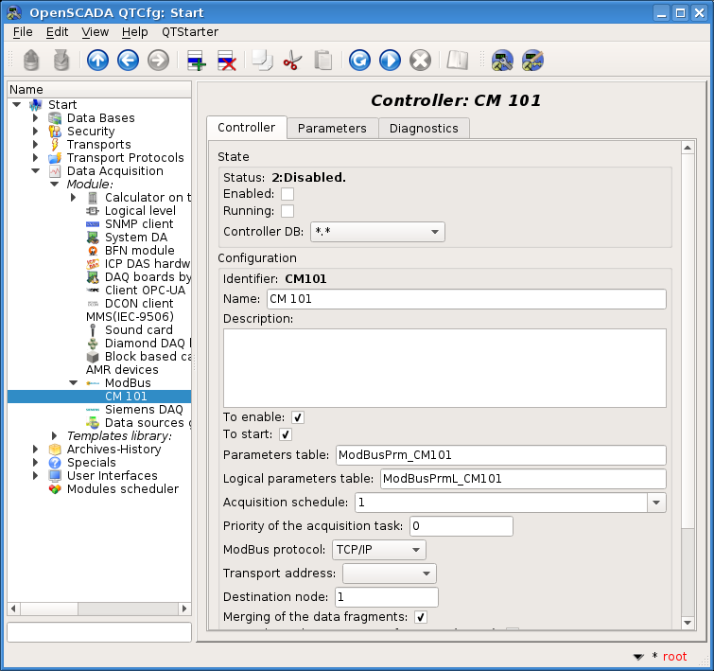Click the Destination node field

point(387,597)
